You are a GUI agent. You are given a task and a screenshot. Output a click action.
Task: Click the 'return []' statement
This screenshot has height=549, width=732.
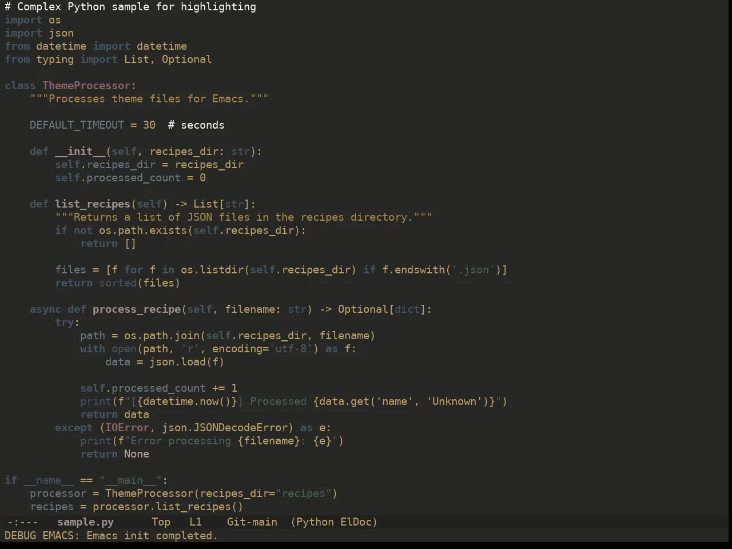pyautogui.click(x=108, y=244)
